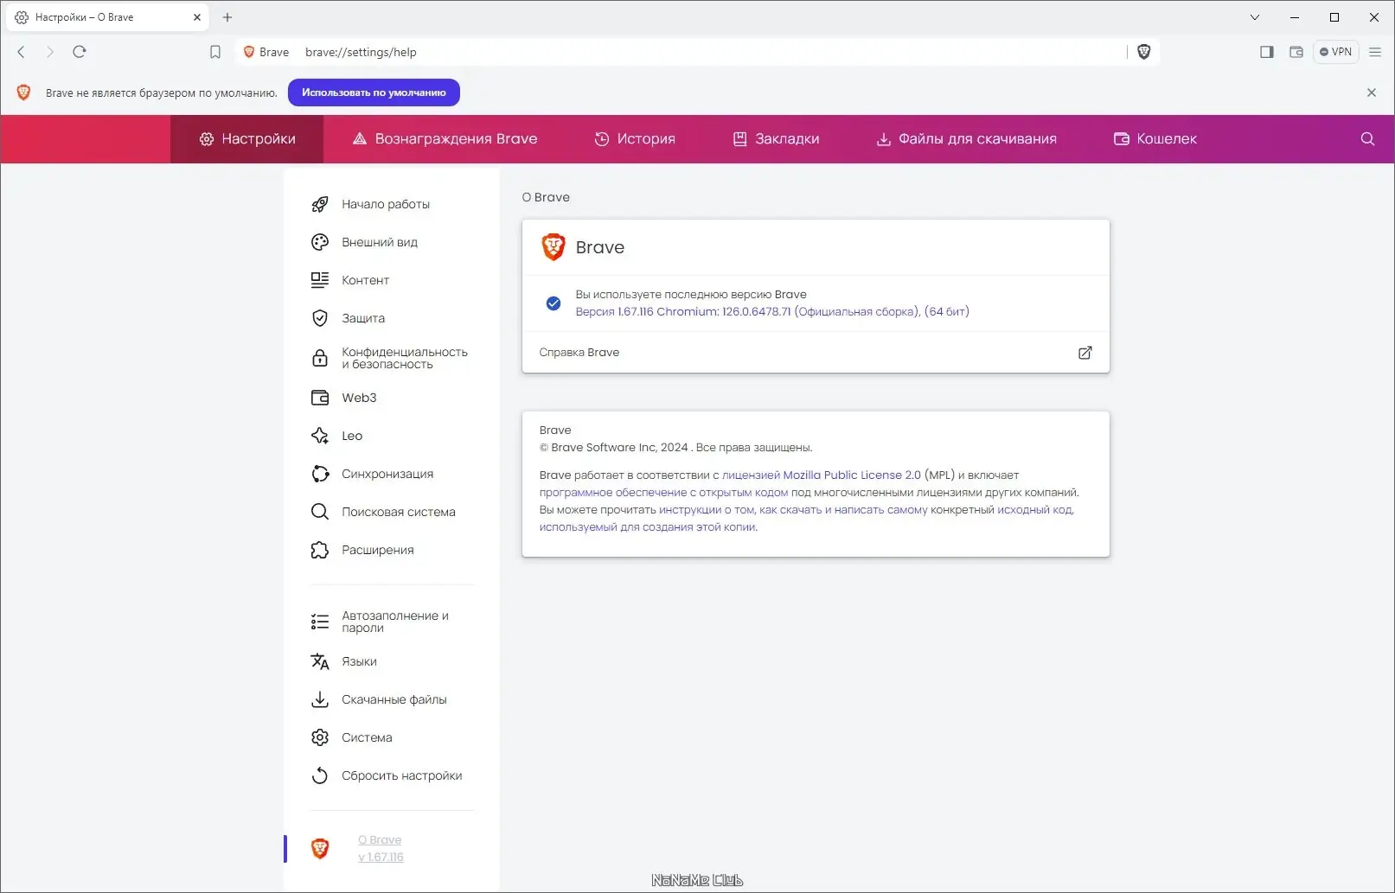This screenshot has width=1395, height=893.
Task: Click 'Использовать по умолчанию' button
Action: tap(374, 92)
